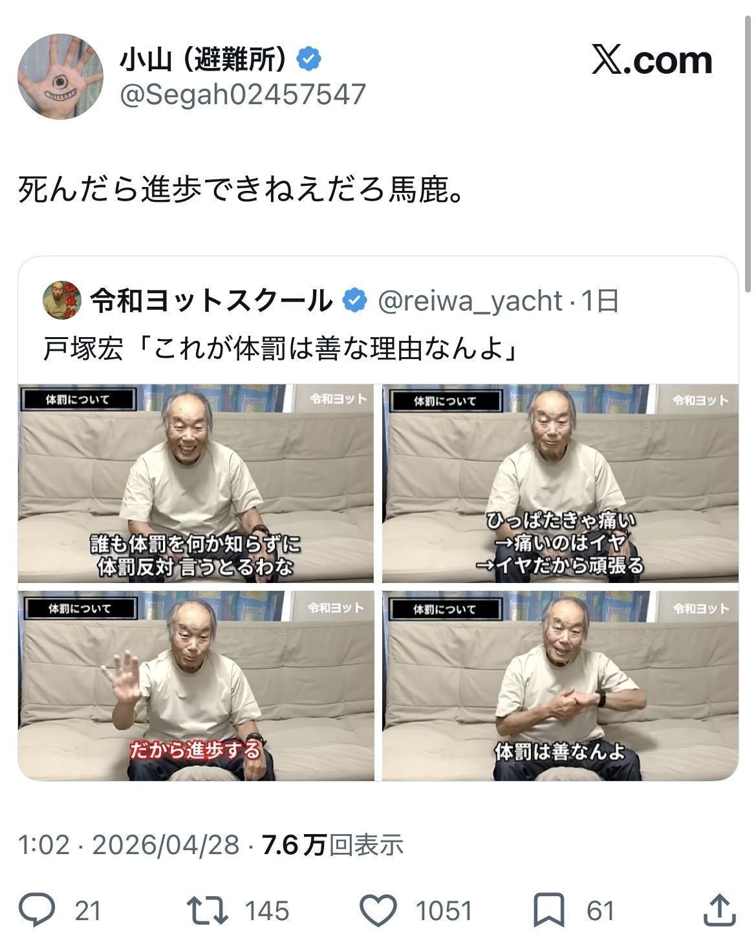
Task: Click the vertical scrollbar handle
Action: [x=749, y=149]
